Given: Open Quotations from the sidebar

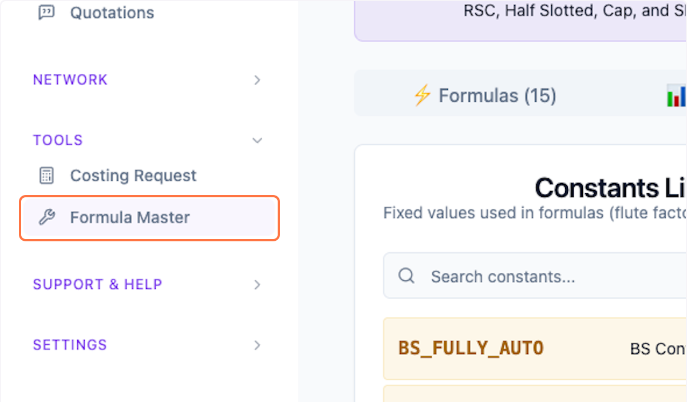Looking at the screenshot, I should 112,13.
